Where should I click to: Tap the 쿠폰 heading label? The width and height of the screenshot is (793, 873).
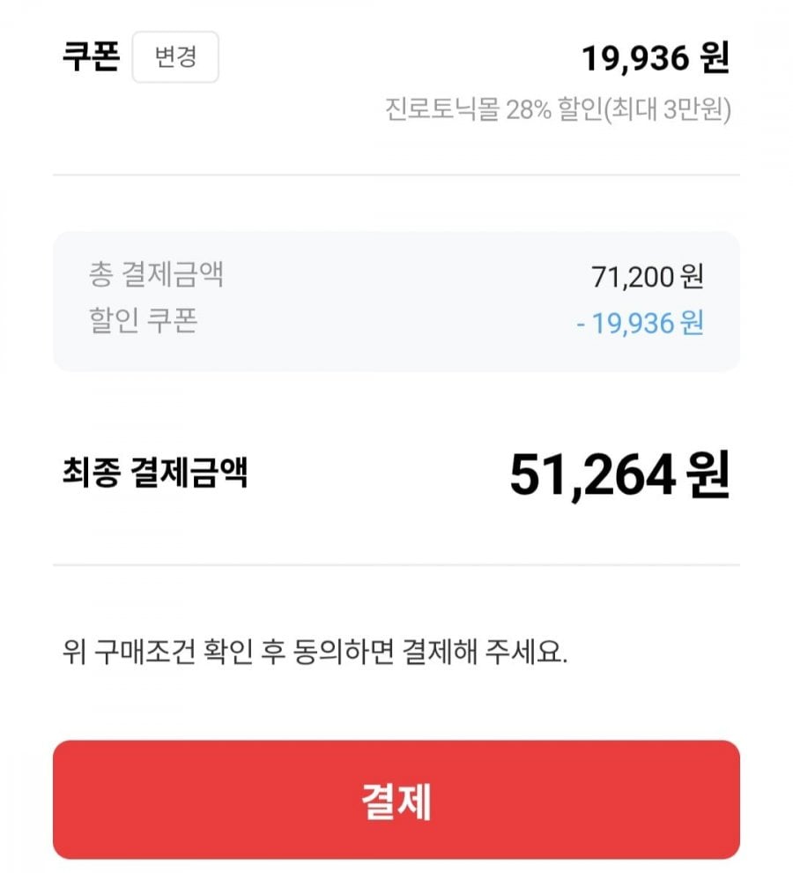(x=90, y=57)
